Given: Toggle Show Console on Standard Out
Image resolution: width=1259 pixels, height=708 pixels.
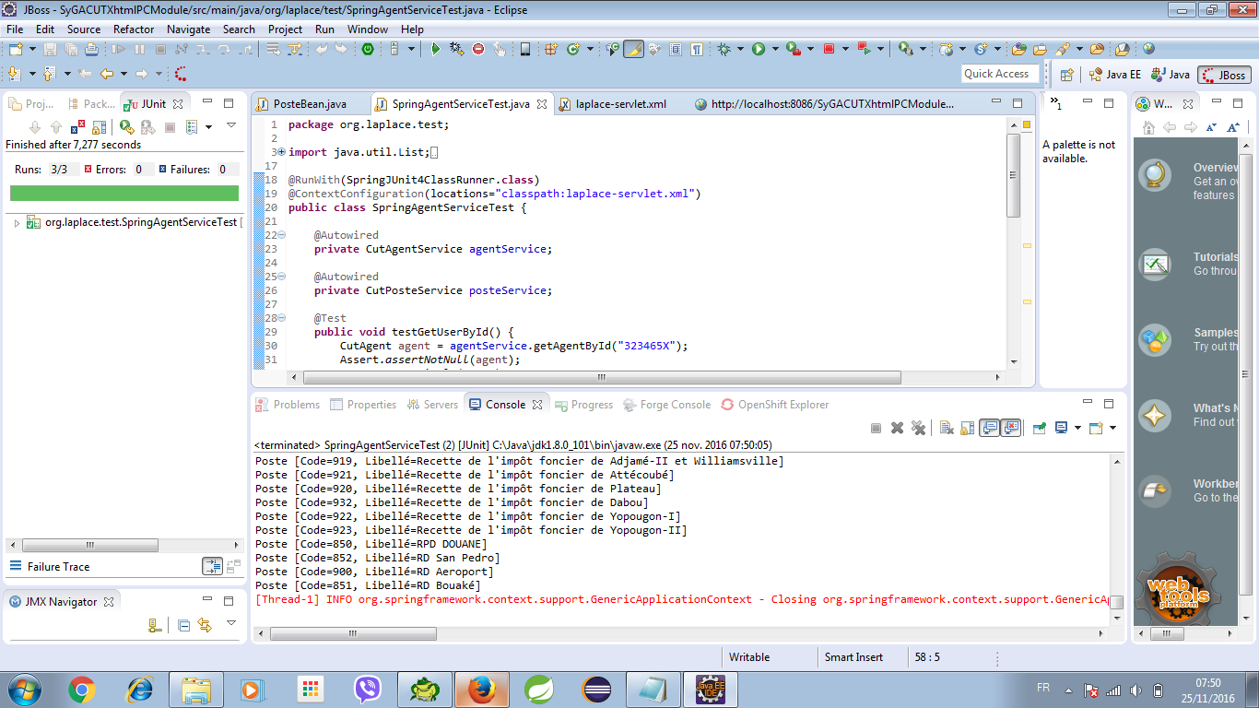Looking at the screenshot, I should [x=990, y=428].
